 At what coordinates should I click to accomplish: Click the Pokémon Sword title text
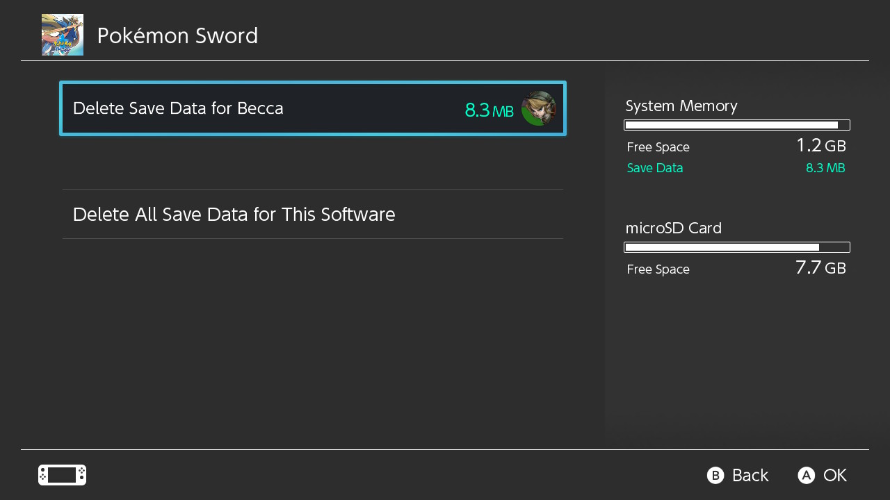pos(177,35)
